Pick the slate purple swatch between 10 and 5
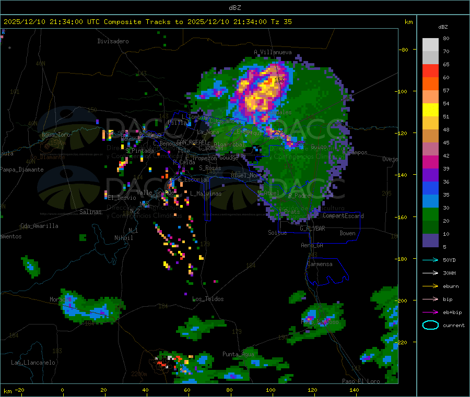 (x=430, y=240)
